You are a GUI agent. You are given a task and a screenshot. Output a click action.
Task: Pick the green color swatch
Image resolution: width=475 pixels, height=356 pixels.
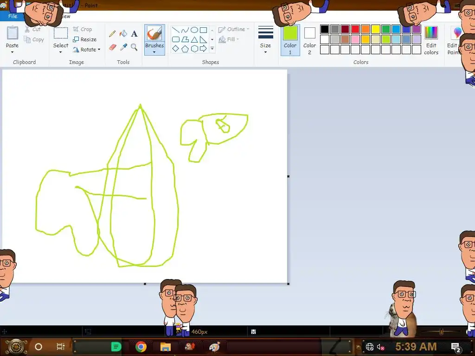pos(385,29)
